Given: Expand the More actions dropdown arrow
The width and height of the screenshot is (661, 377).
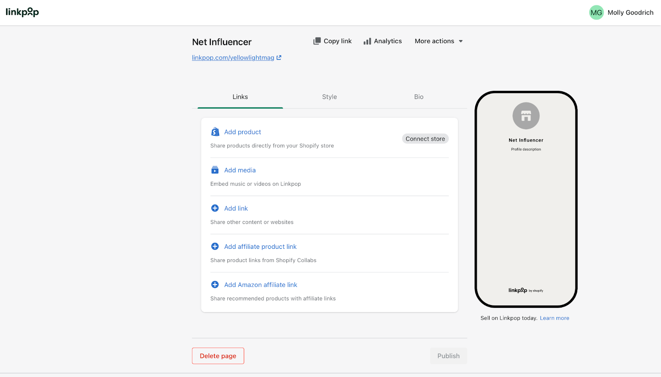Looking at the screenshot, I should click(461, 41).
